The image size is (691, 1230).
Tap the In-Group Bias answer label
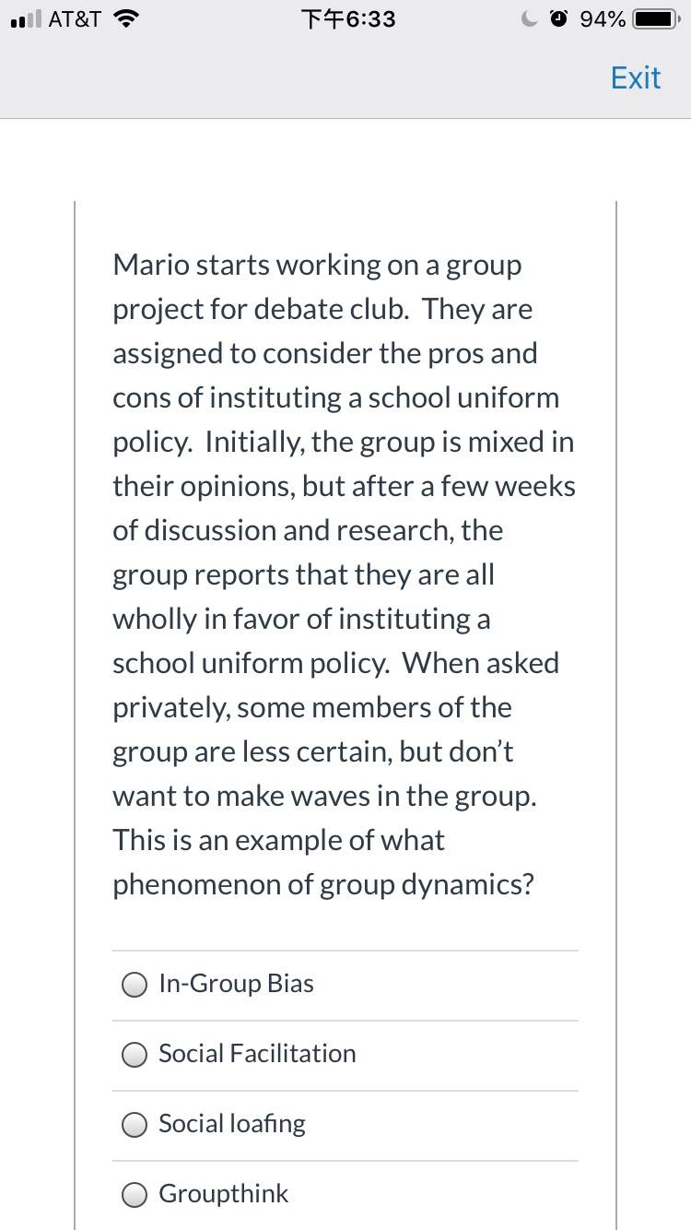coord(236,984)
